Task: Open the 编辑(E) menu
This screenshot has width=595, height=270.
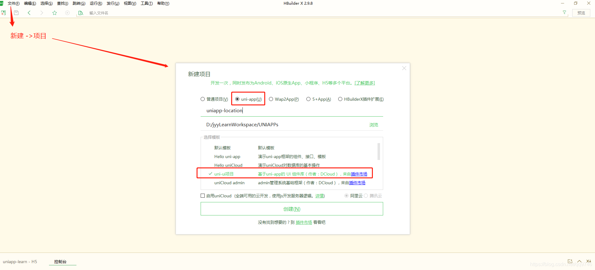Action: pos(30,3)
